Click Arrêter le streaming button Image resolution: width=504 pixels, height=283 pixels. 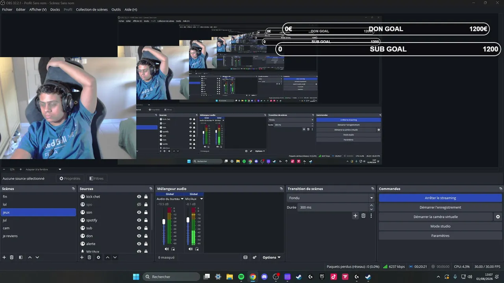click(x=440, y=198)
